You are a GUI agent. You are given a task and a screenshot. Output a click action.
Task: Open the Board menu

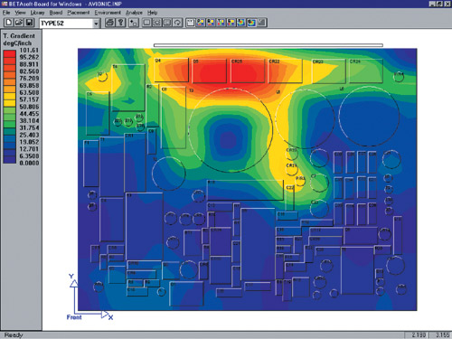[56, 13]
